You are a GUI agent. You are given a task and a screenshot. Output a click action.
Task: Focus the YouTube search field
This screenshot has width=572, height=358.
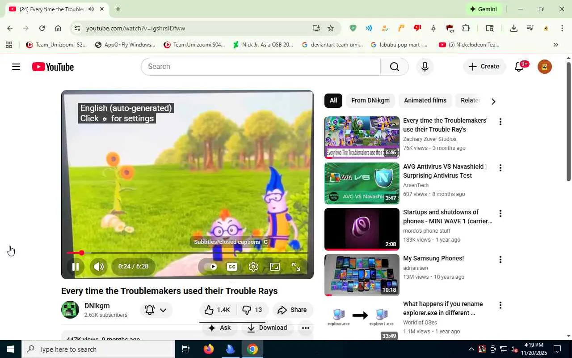point(261,67)
